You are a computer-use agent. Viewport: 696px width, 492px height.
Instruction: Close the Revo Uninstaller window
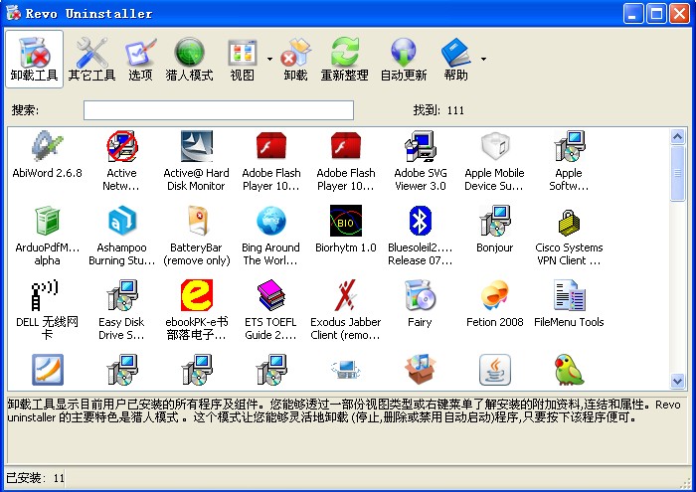tap(679, 13)
